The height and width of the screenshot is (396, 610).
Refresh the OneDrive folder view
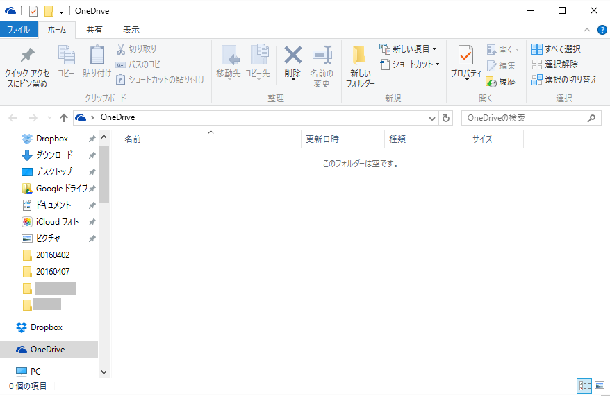pyautogui.click(x=446, y=118)
